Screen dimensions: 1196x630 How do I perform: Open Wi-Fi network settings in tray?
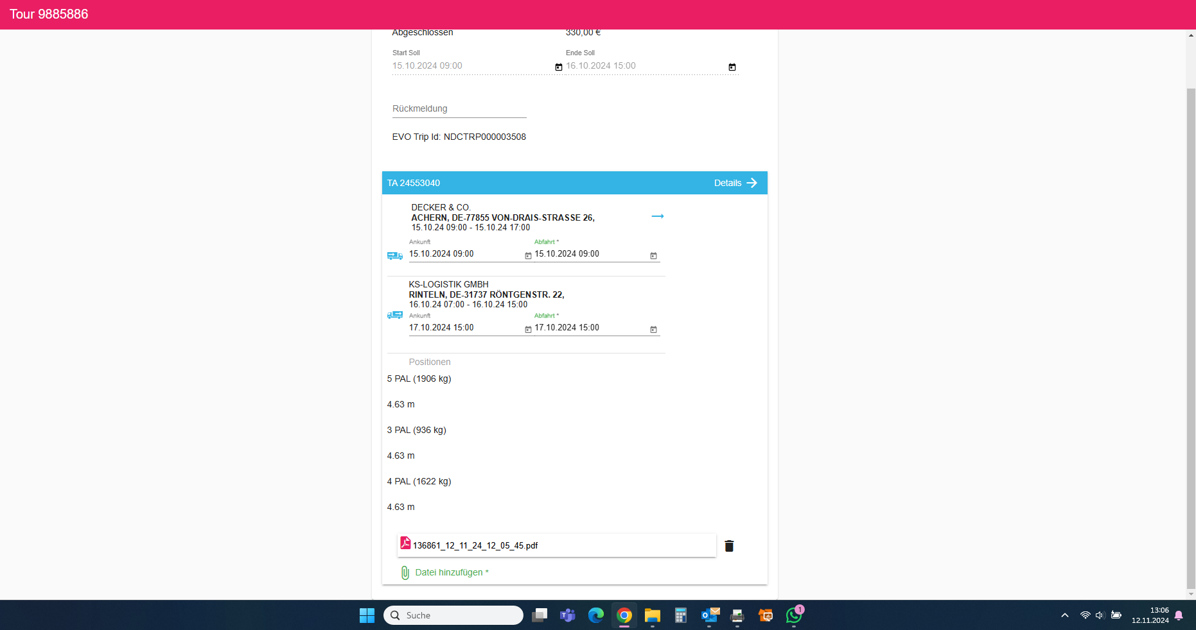1085,615
